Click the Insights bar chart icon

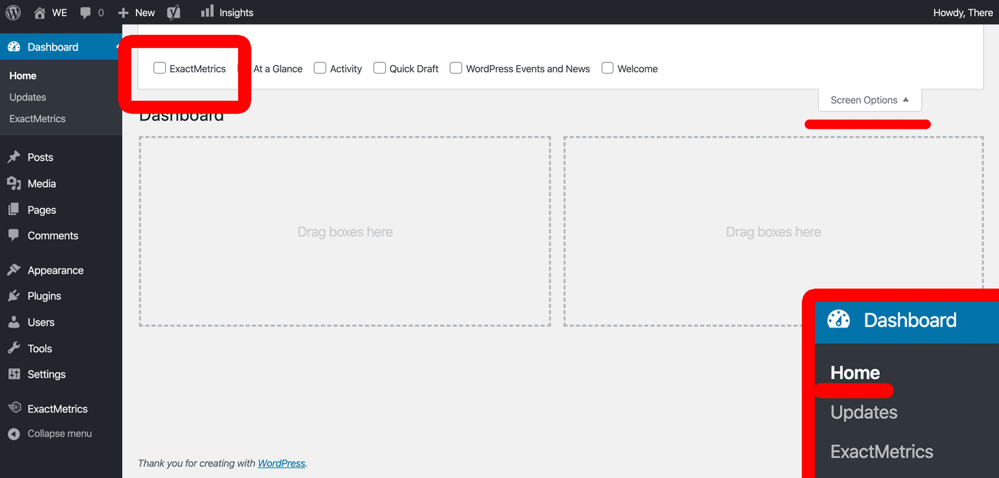(207, 11)
